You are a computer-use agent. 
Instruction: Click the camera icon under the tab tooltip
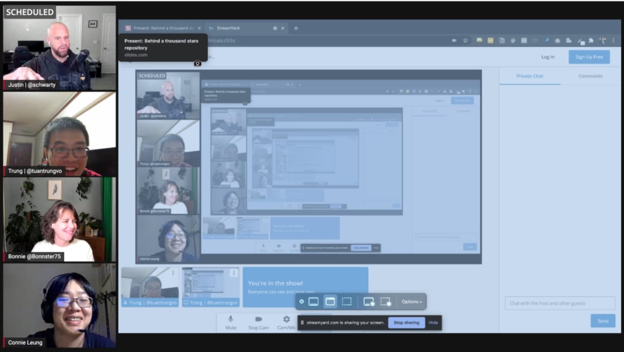[x=197, y=63]
